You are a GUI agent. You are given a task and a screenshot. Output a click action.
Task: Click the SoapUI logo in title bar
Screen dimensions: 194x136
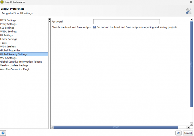pos(2,2)
